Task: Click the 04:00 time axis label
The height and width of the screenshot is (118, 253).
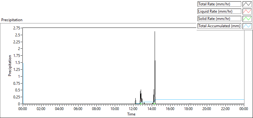Action: point(59,109)
